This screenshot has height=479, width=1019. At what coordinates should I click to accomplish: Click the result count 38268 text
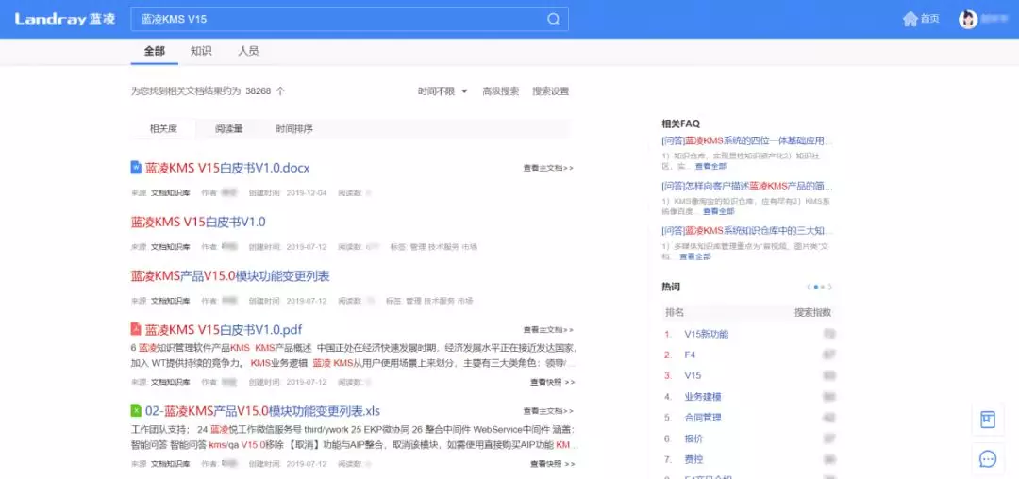tap(258, 91)
